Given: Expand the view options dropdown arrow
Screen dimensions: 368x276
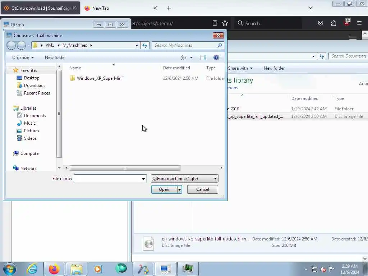Looking at the screenshot, I should [x=191, y=57].
